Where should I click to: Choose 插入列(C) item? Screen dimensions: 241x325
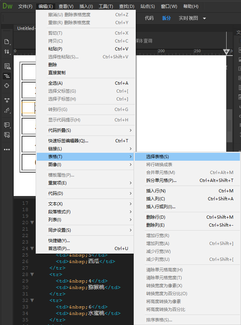click(x=187, y=199)
